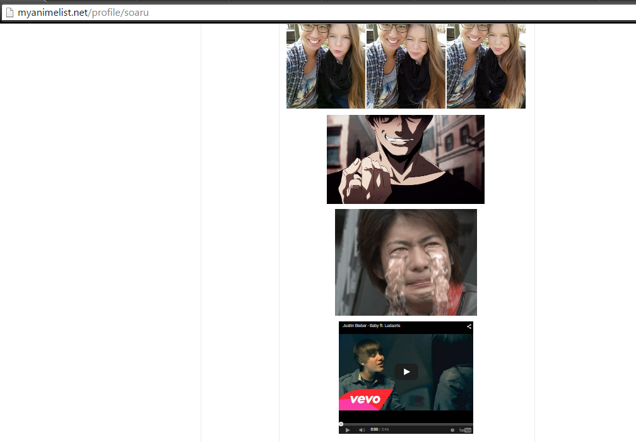
Task: Click the myanimelist.net URL in the address bar
Action: tap(83, 13)
